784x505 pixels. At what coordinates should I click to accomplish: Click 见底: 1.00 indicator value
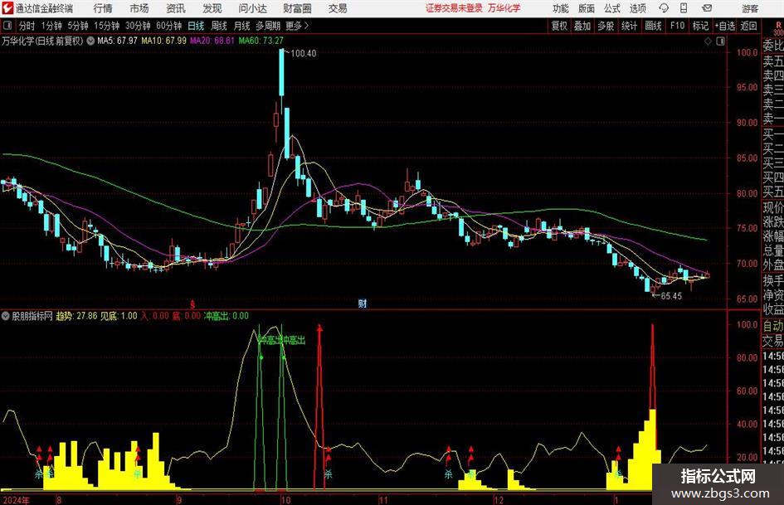coord(119,316)
